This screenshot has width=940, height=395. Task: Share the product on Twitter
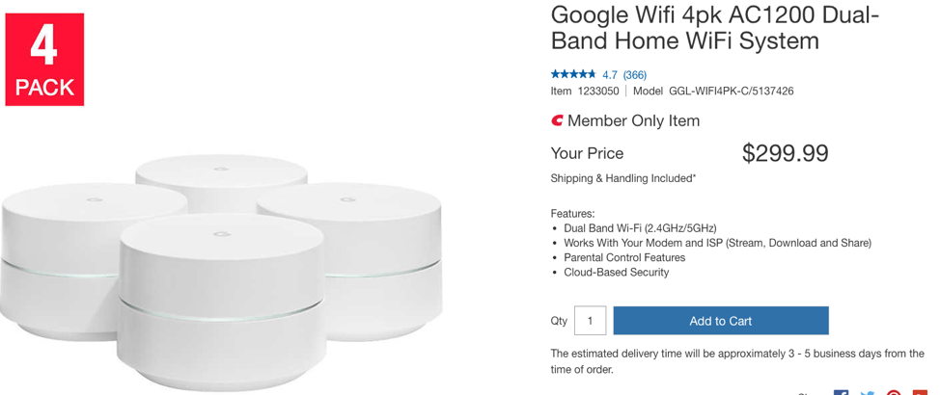coord(868,392)
